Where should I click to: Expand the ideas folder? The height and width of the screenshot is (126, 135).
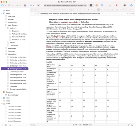[2, 101]
